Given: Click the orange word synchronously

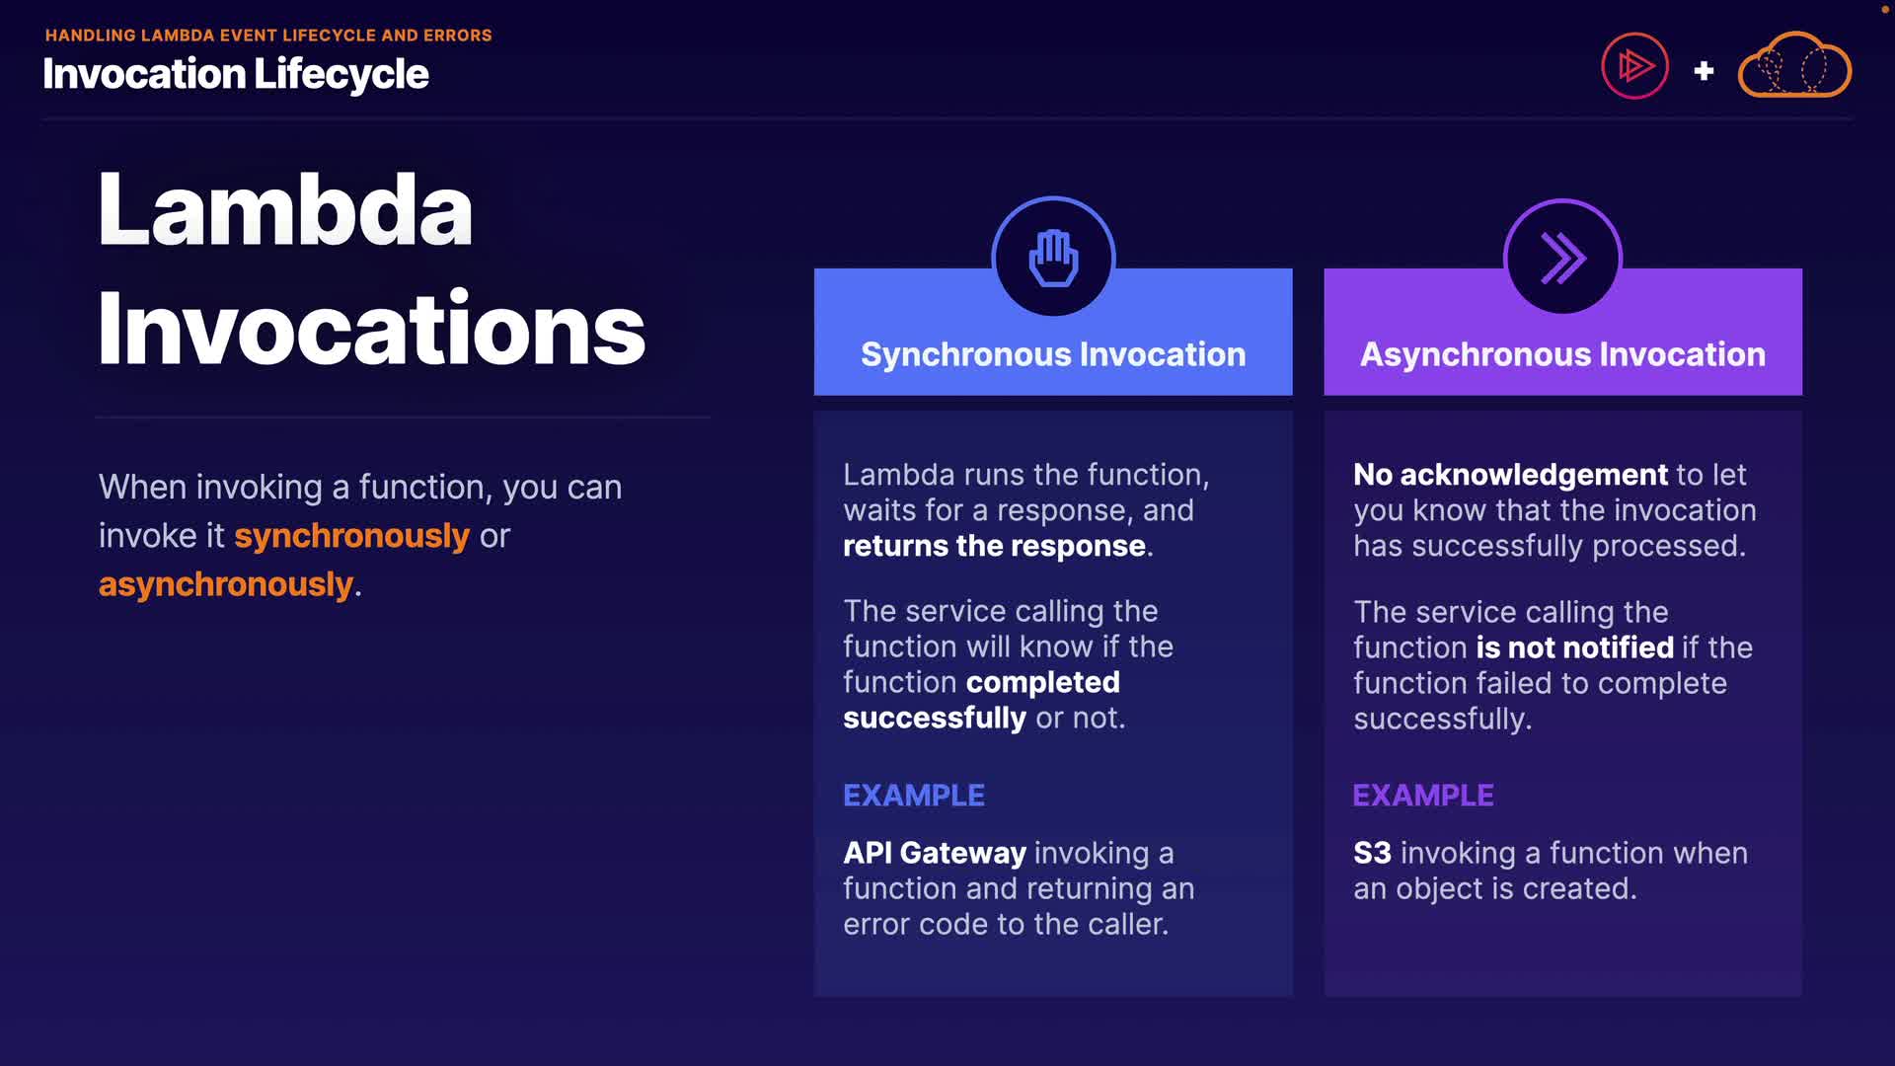Looking at the screenshot, I should coord(351,536).
